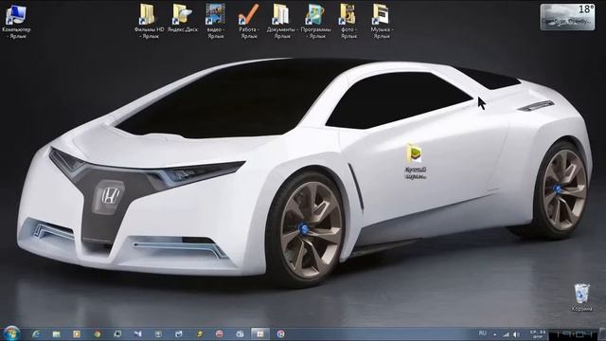Open the Документы folder shortcut
Screen dimensions: 606x341
[x=282, y=22]
